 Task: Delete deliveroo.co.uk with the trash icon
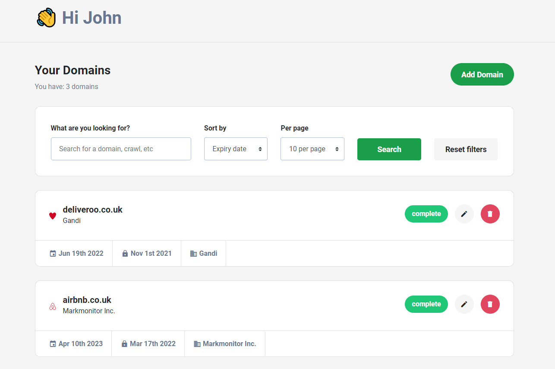tap(490, 214)
